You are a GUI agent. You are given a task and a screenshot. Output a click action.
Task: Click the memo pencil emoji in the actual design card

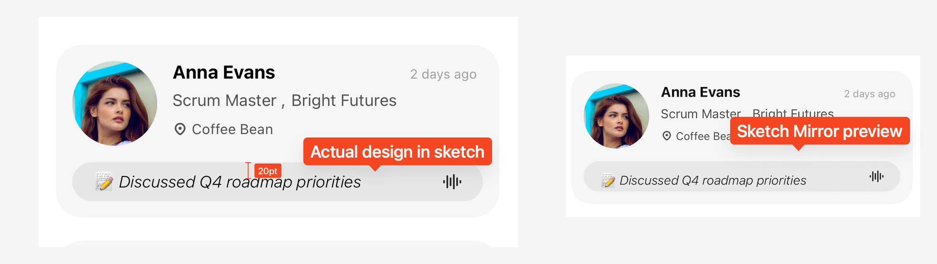click(x=104, y=182)
